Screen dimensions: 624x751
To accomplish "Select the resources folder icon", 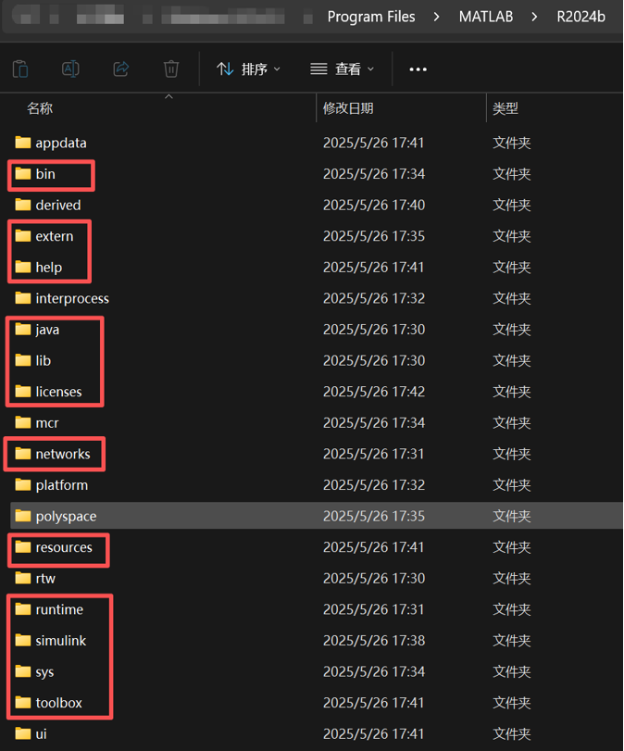I will coord(22,547).
